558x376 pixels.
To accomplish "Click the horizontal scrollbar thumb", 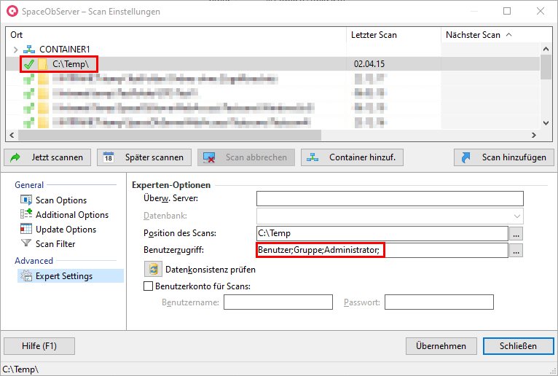I will [170, 135].
